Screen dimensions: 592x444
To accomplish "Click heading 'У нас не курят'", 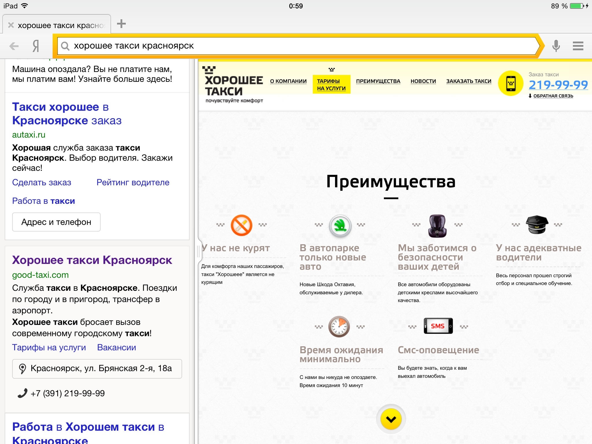I will 236,248.
